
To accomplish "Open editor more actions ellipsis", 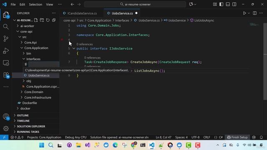I will coord(261,13).
